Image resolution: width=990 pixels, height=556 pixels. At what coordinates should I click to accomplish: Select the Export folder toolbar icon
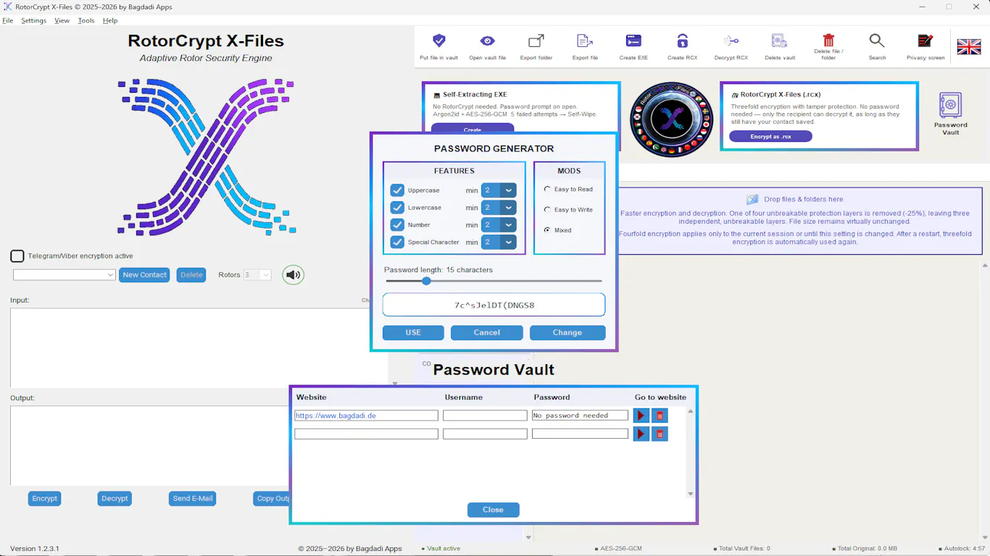pyautogui.click(x=536, y=41)
